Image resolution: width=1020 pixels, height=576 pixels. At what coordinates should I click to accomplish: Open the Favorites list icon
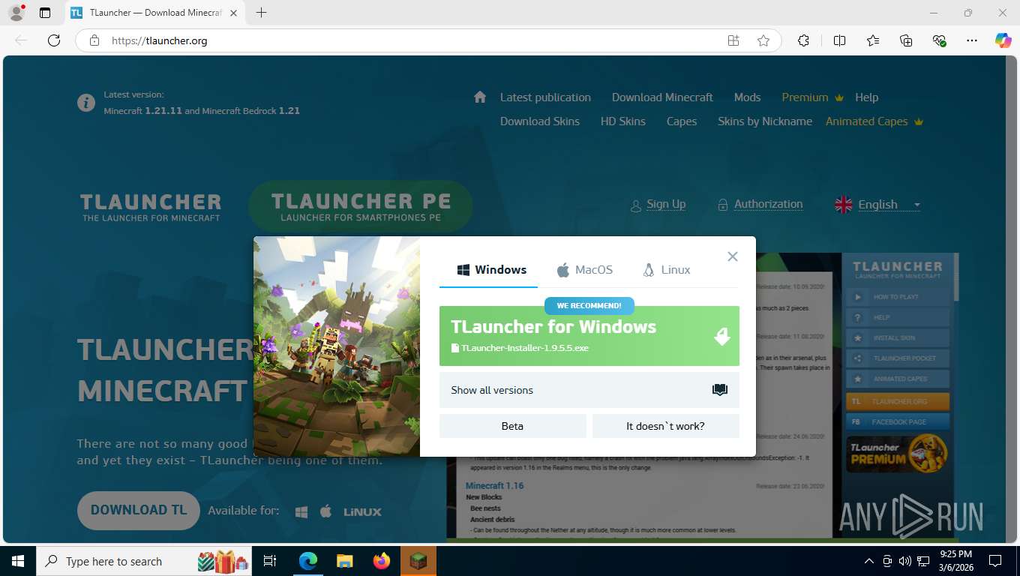click(x=873, y=40)
